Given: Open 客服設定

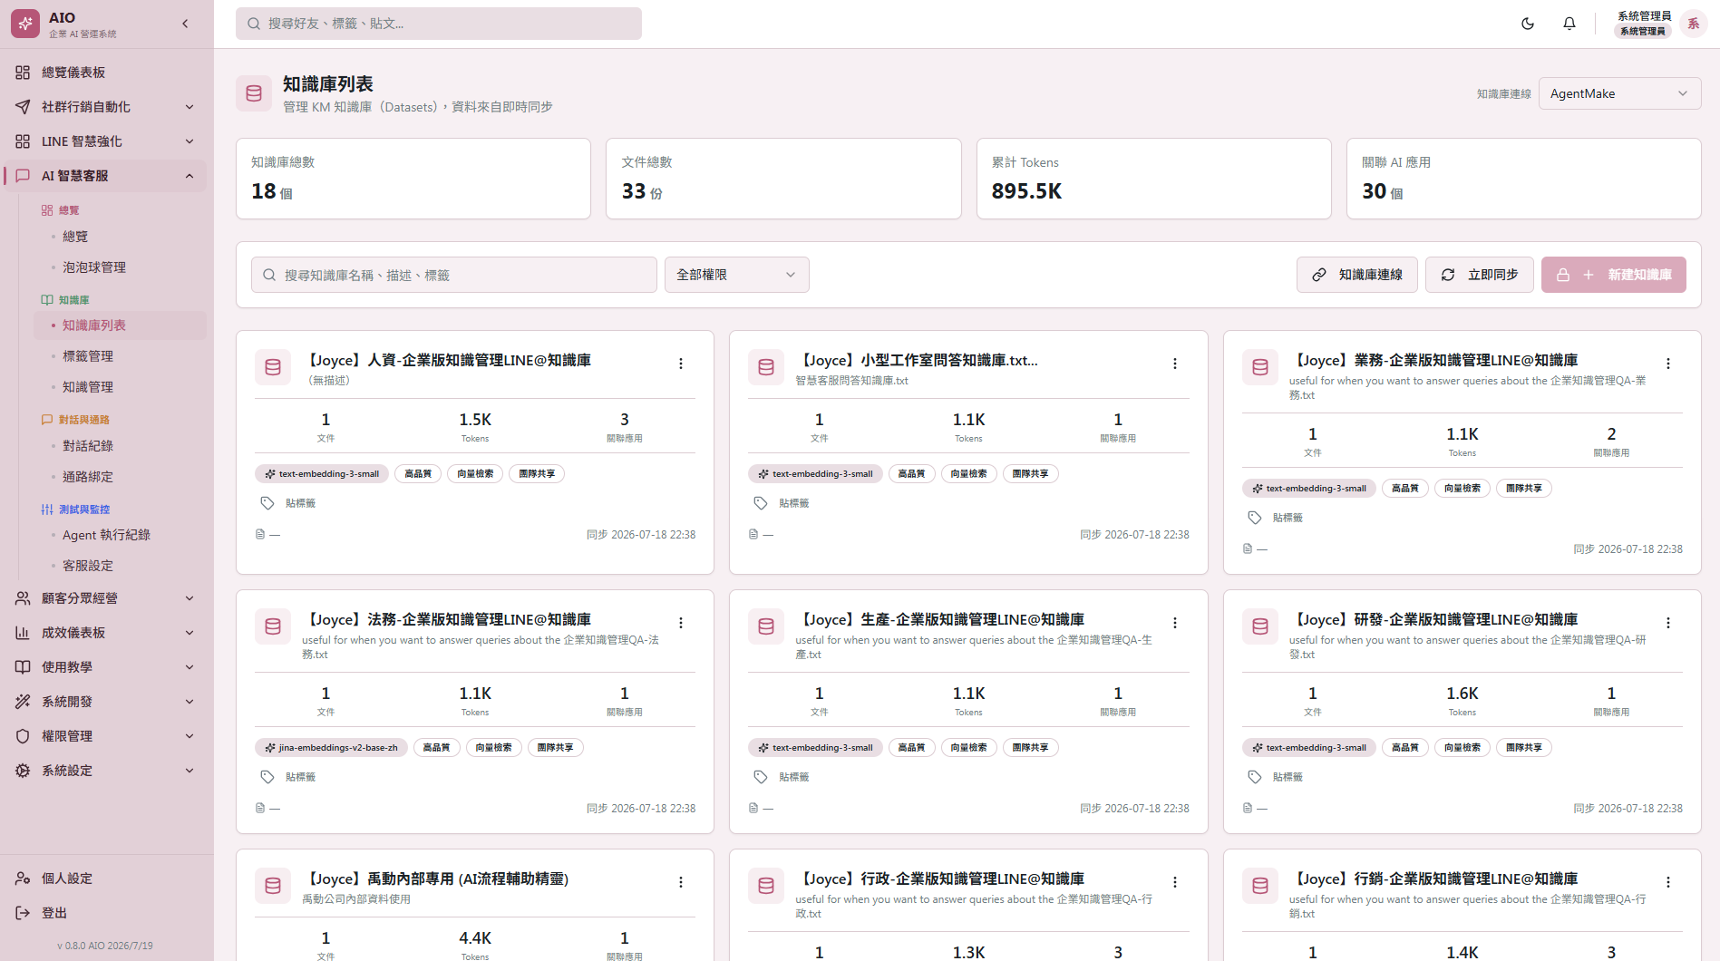Looking at the screenshot, I should point(121,566).
